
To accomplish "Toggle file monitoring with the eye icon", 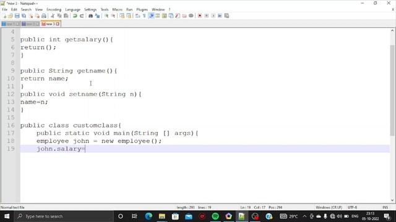I will pos(191,16).
